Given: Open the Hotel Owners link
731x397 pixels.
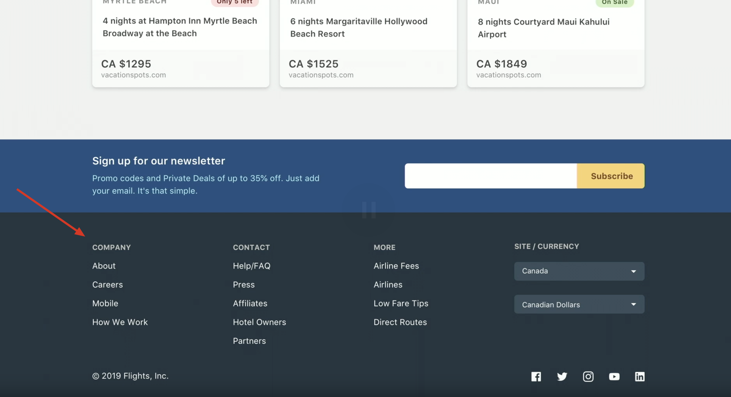Looking at the screenshot, I should point(259,322).
